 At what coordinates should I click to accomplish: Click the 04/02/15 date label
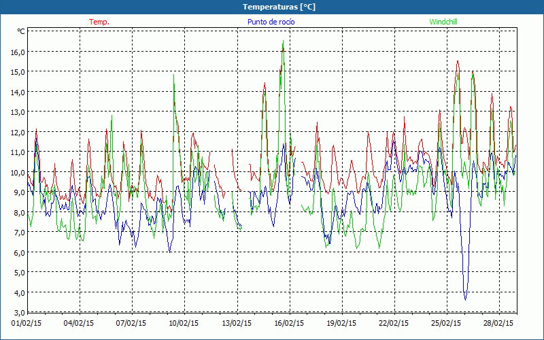pyautogui.click(x=79, y=323)
